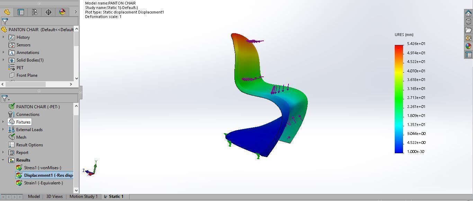473x201 pixels.
Task: Select the Report icon
Action: [11, 152]
